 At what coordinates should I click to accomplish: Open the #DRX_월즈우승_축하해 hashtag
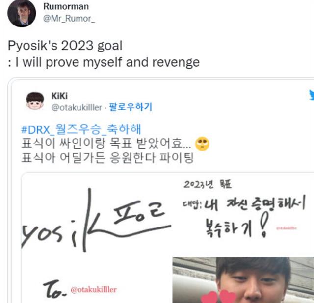(81, 129)
